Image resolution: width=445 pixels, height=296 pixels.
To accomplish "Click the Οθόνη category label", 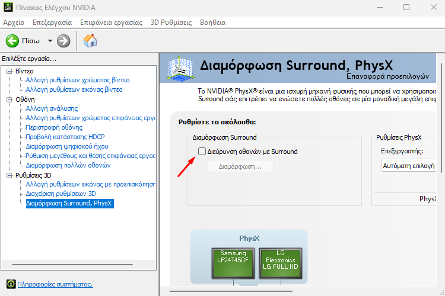I will click(x=25, y=99).
